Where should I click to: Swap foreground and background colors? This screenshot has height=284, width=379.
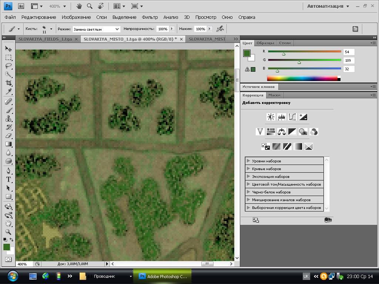12,240
